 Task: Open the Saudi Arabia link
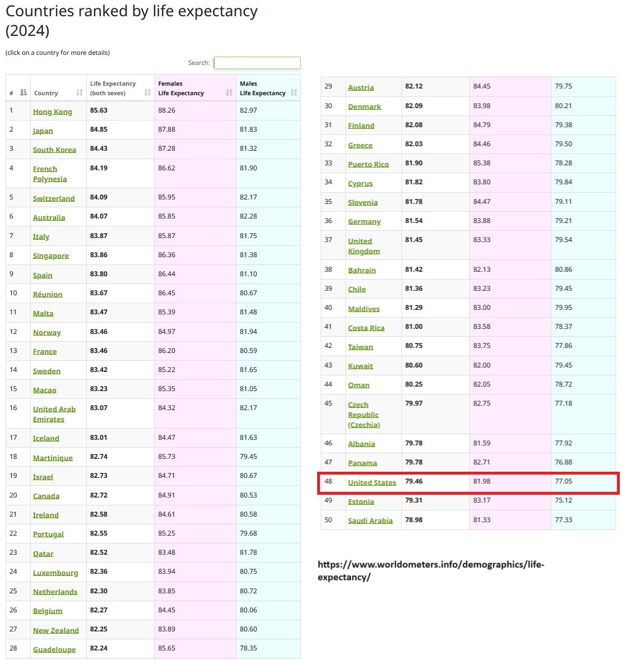(370, 520)
